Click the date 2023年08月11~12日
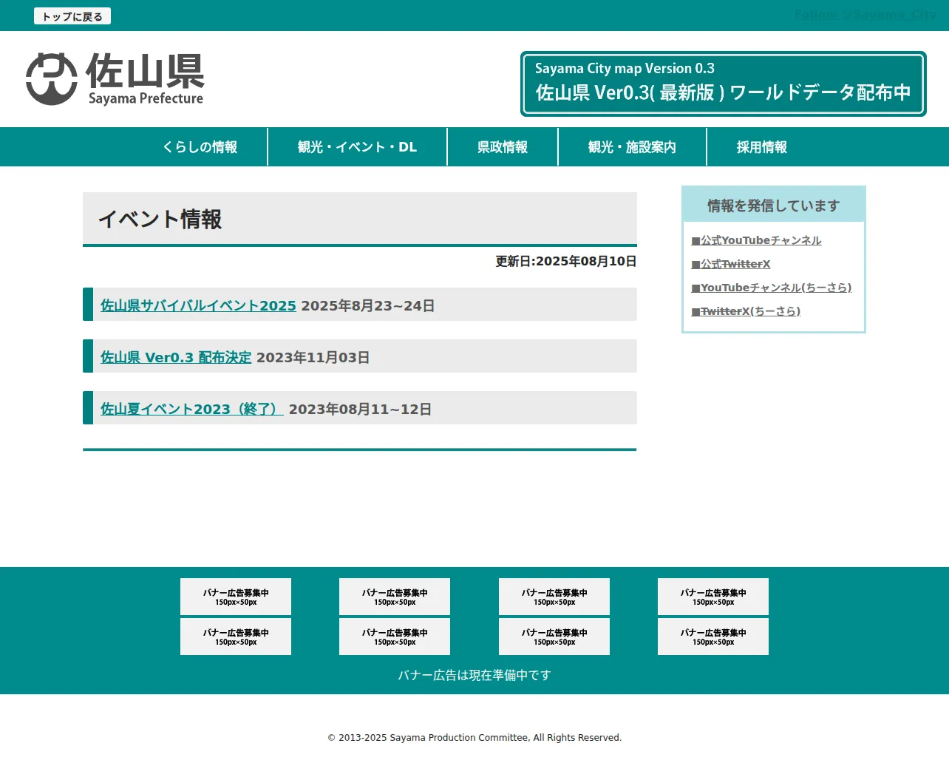Viewport: 949px width, 780px height. click(x=360, y=409)
